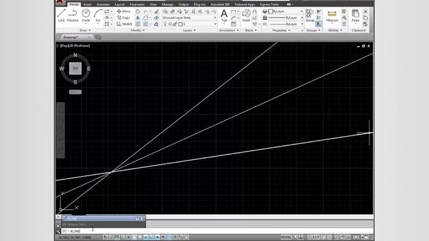Click the N compass direction on ViewCube
Image resolution: width=429 pixels, height=241 pixels.
pyautogui.click(x=75, y=55)
